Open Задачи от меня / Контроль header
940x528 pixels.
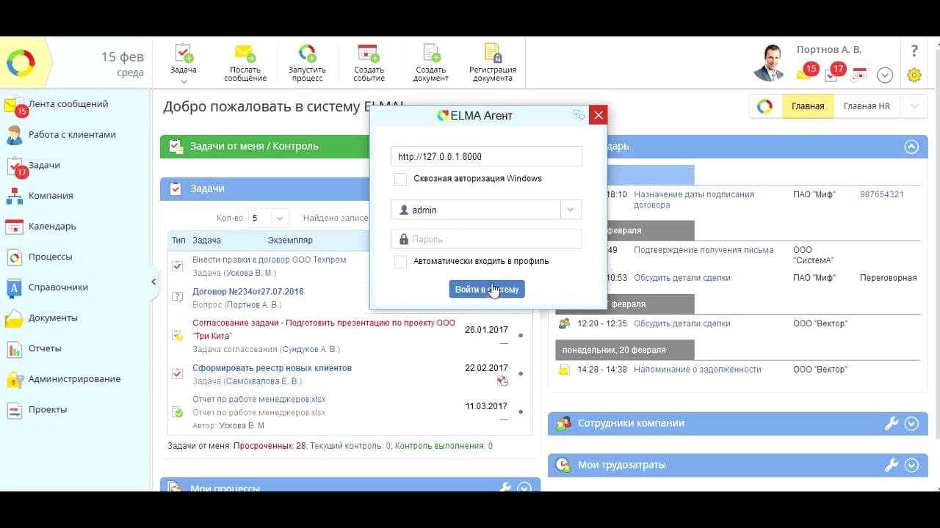tap(254, 146)
